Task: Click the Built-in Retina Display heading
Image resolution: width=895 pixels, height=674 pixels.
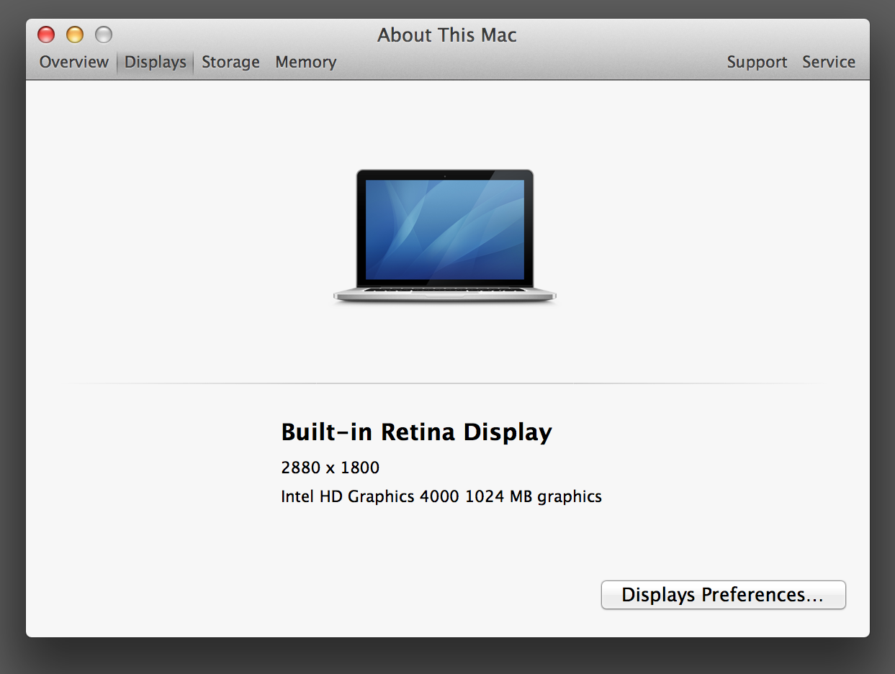Action: click(416, 432)
